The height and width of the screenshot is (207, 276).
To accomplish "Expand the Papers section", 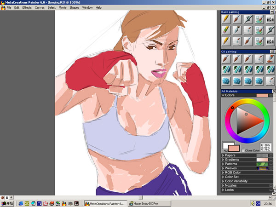I will [223, 155].
